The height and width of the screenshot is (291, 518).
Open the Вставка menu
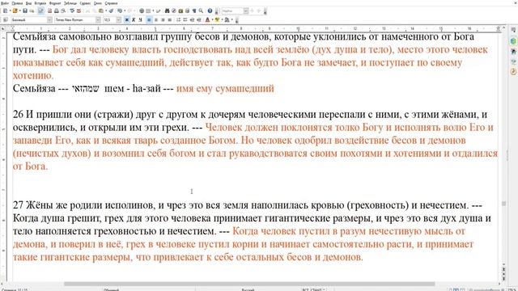(40, 3)
